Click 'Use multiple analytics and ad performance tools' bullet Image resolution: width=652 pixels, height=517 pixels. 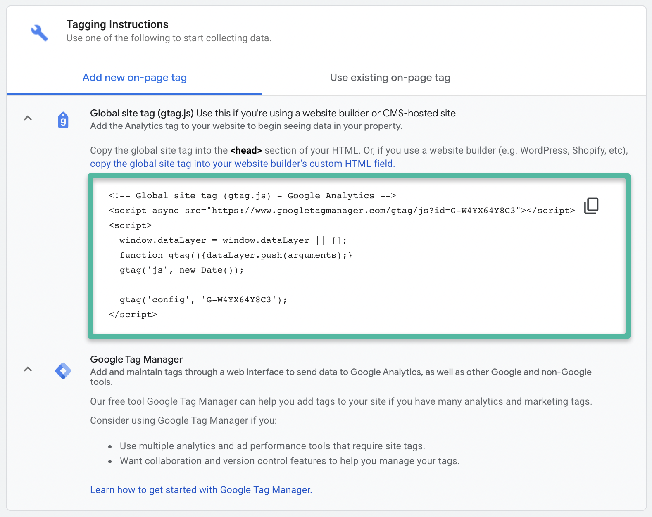(272, 446)
